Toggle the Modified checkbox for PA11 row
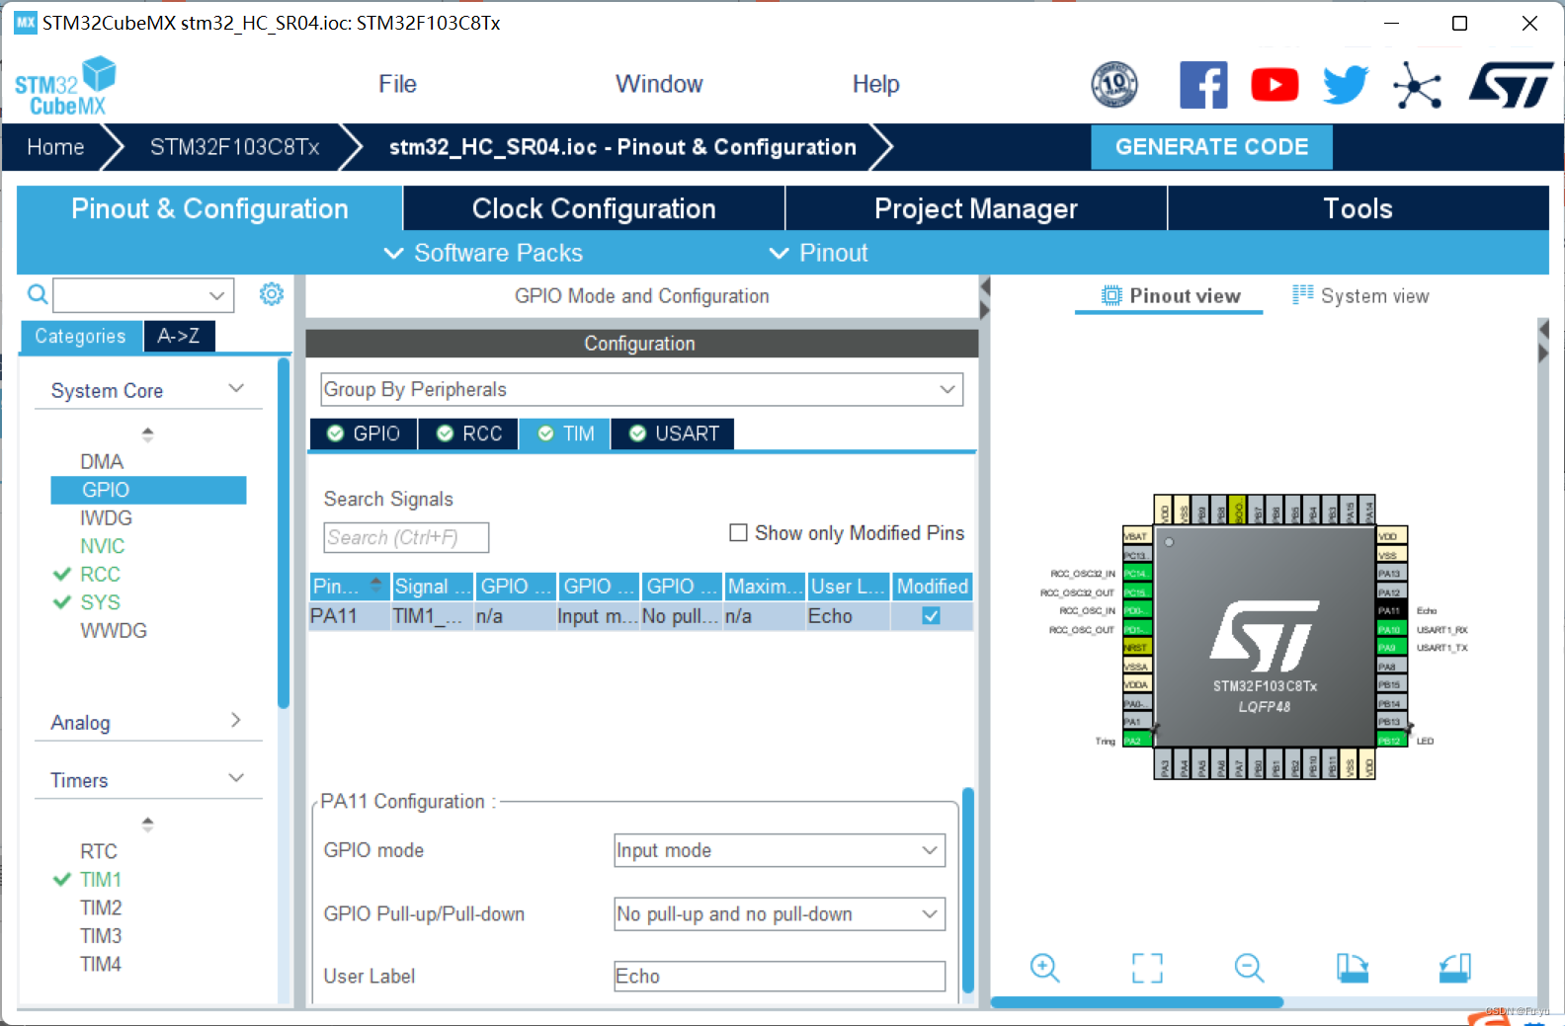This screenshot has width=1565, height=1026. (931, 616)
